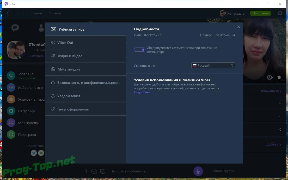Click the Подробнее link about Viber policies
Viewport: 288px width, 180px height.
coord(142,92)
